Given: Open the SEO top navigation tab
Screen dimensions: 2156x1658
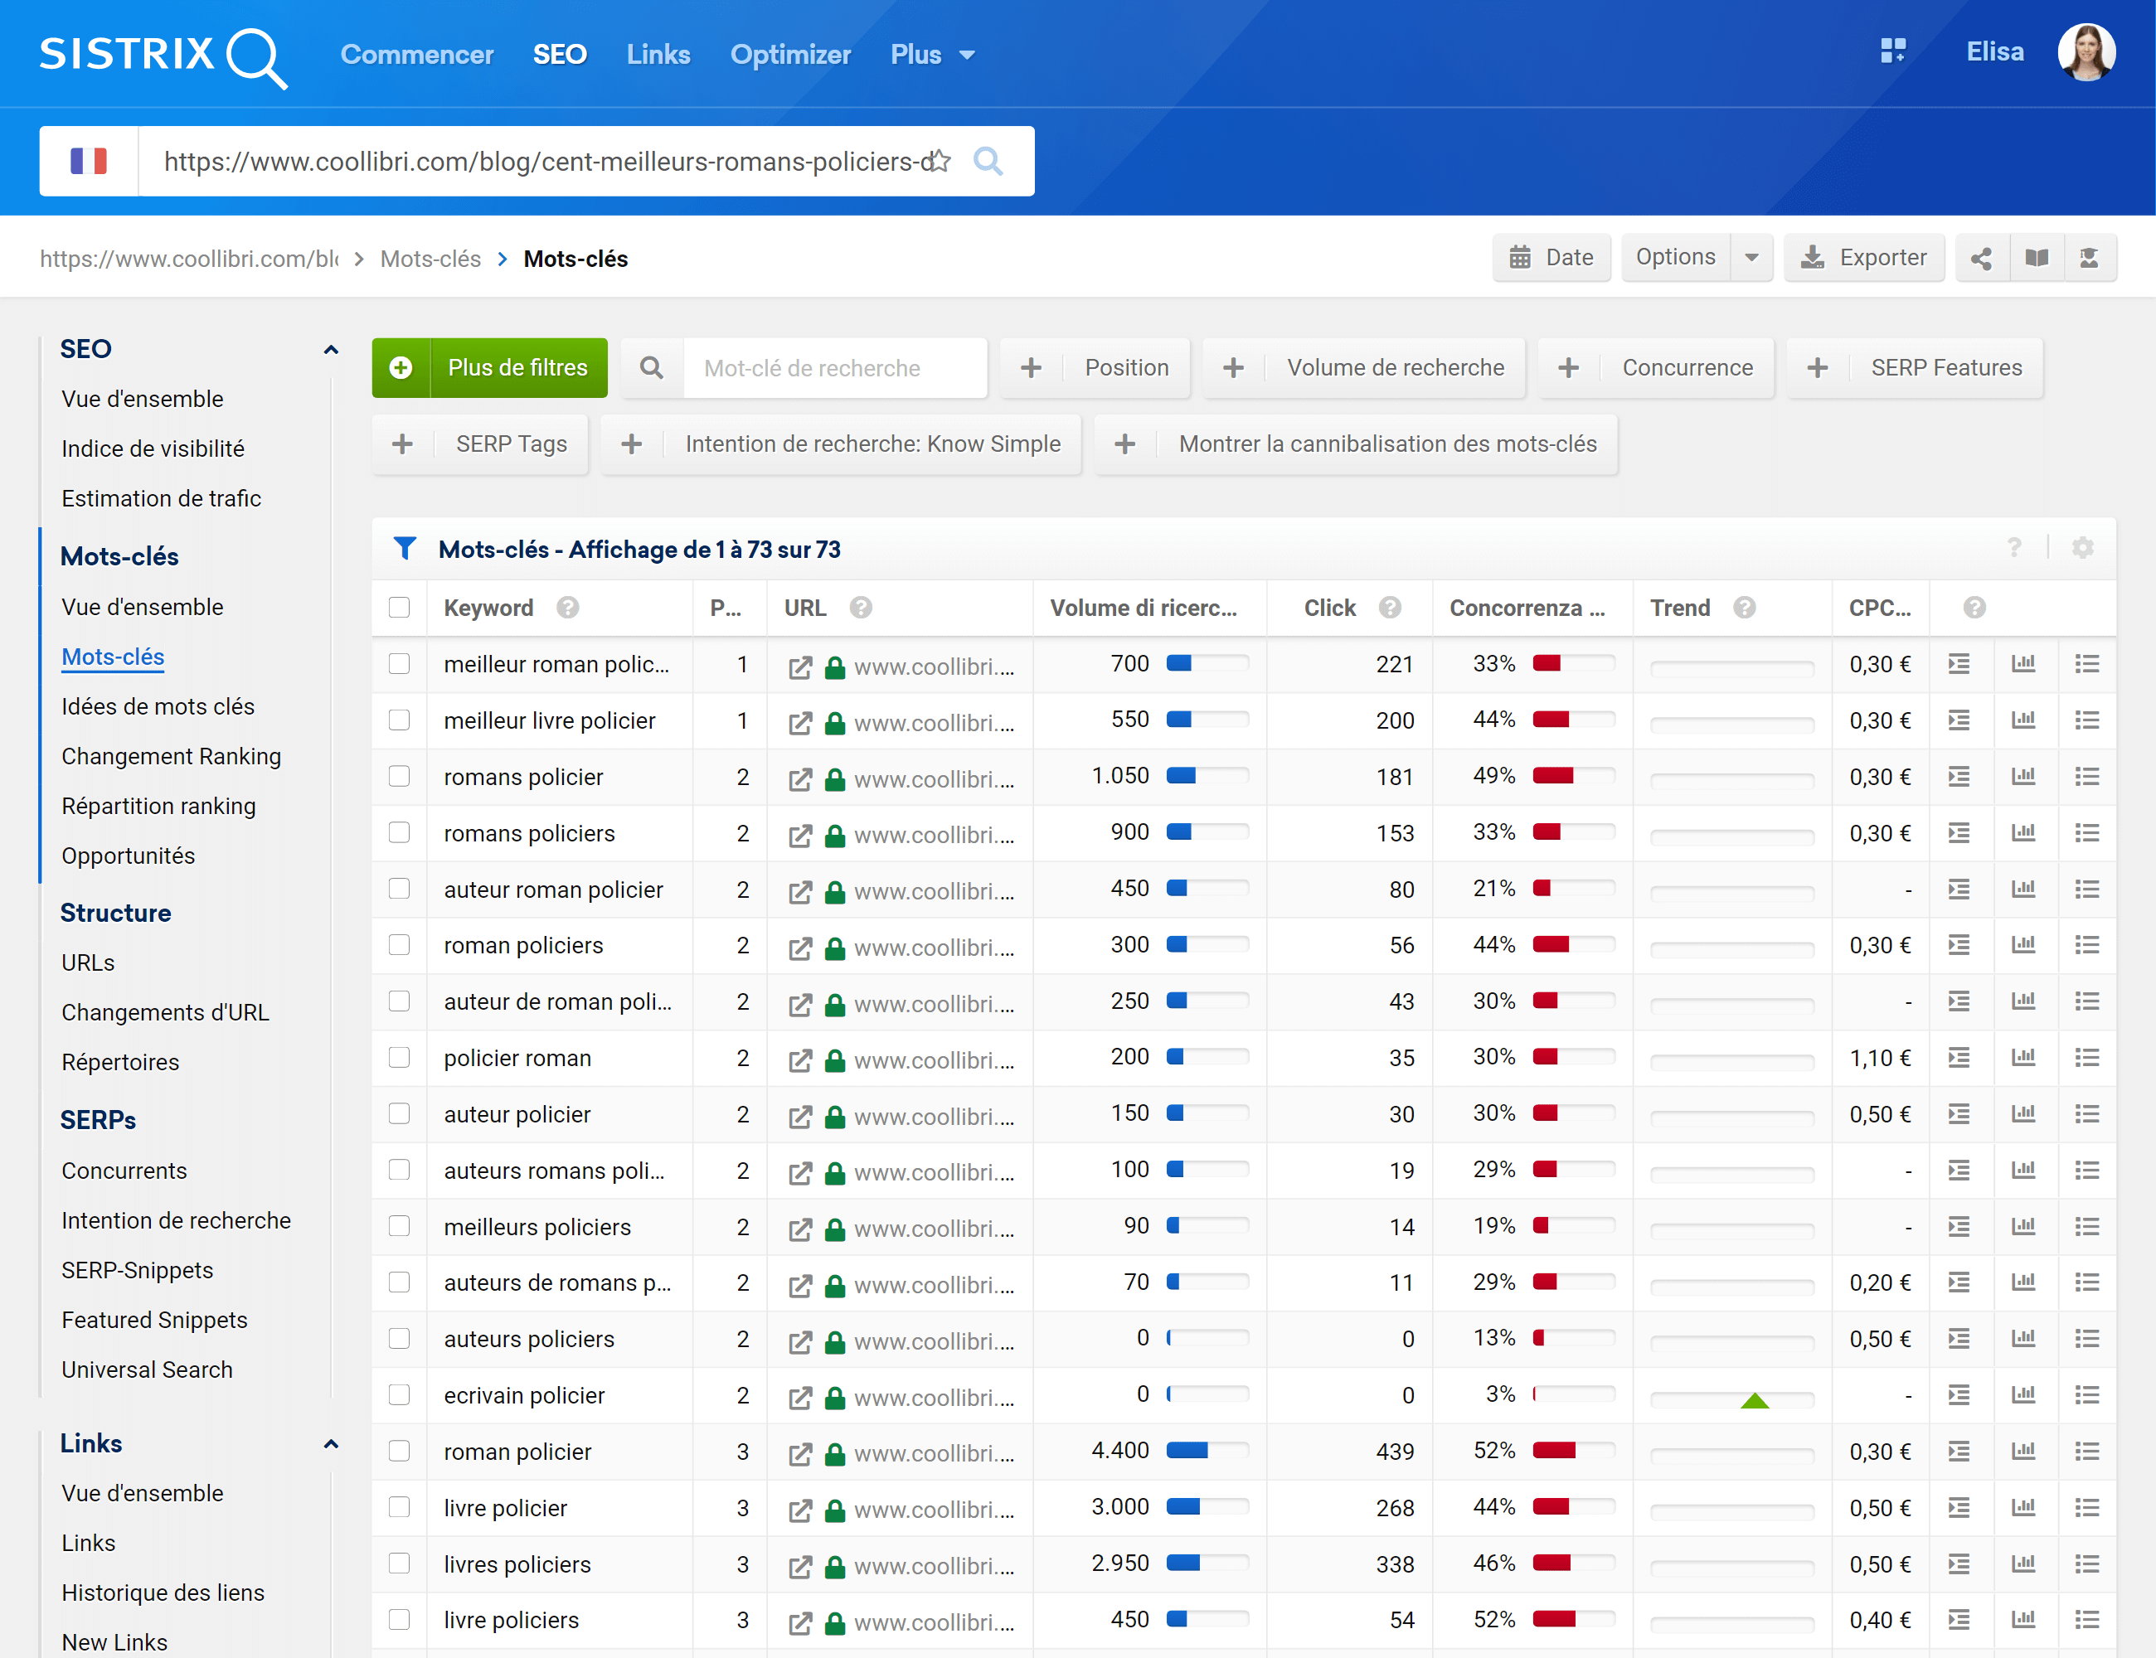Looking at the screenshot, I should [x=560, y=54].
